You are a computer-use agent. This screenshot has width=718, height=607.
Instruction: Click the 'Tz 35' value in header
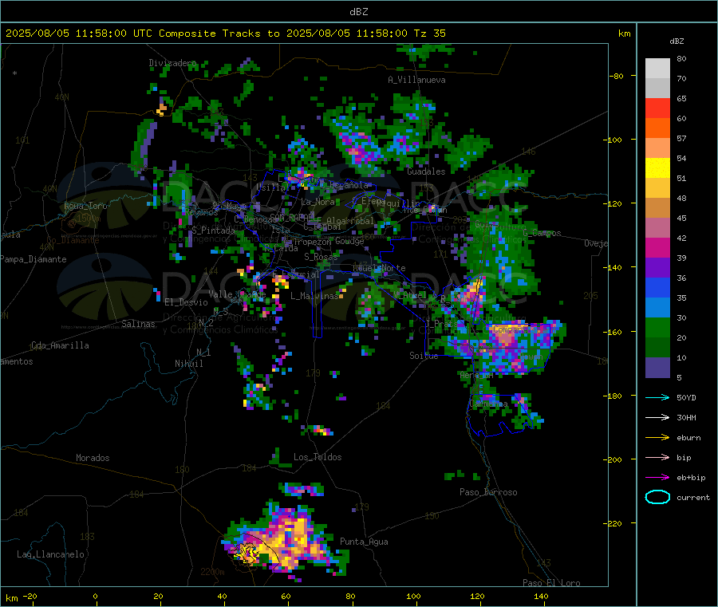click(x=429, y=34)
